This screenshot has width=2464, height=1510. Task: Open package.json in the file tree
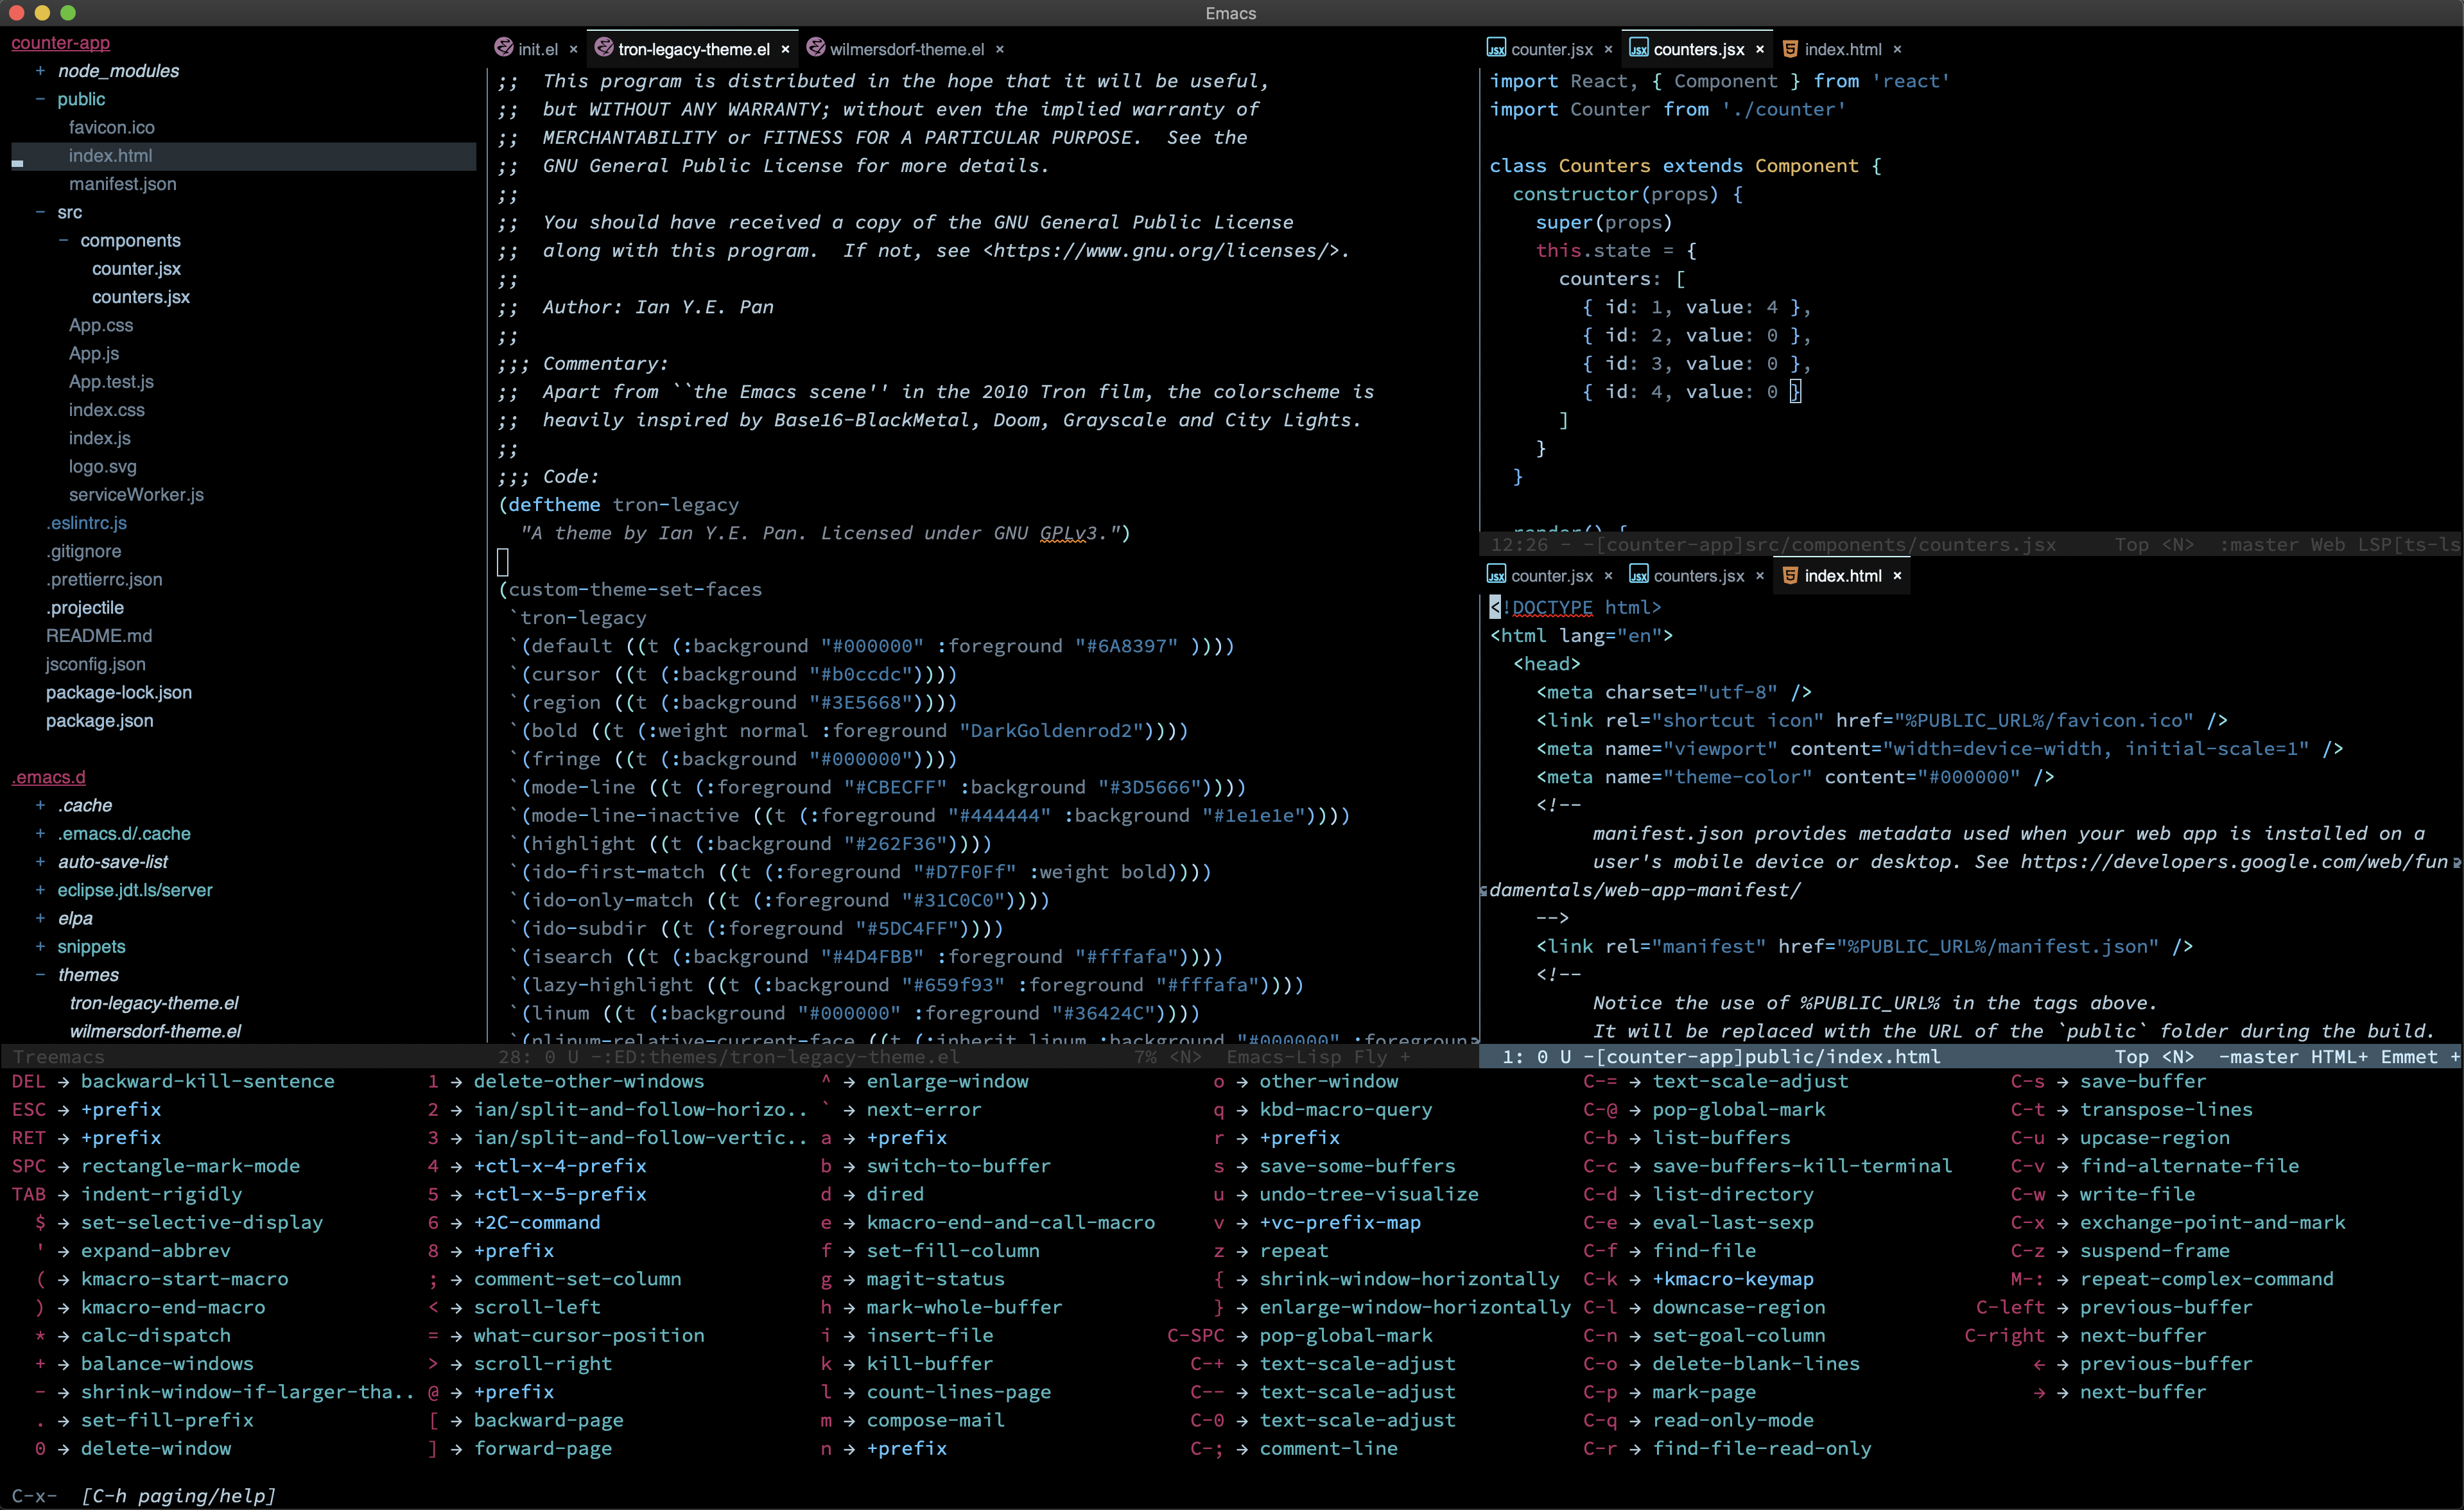click(99, 720)
